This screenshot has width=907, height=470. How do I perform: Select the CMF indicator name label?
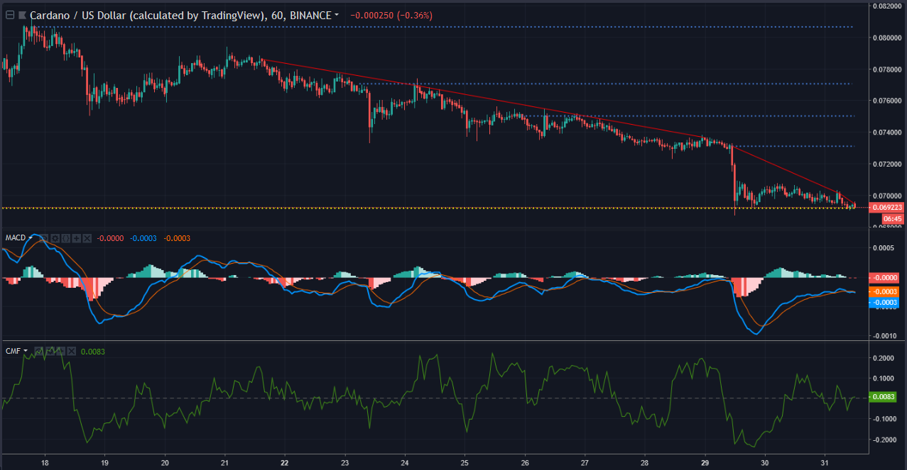(x=13, y=351)
